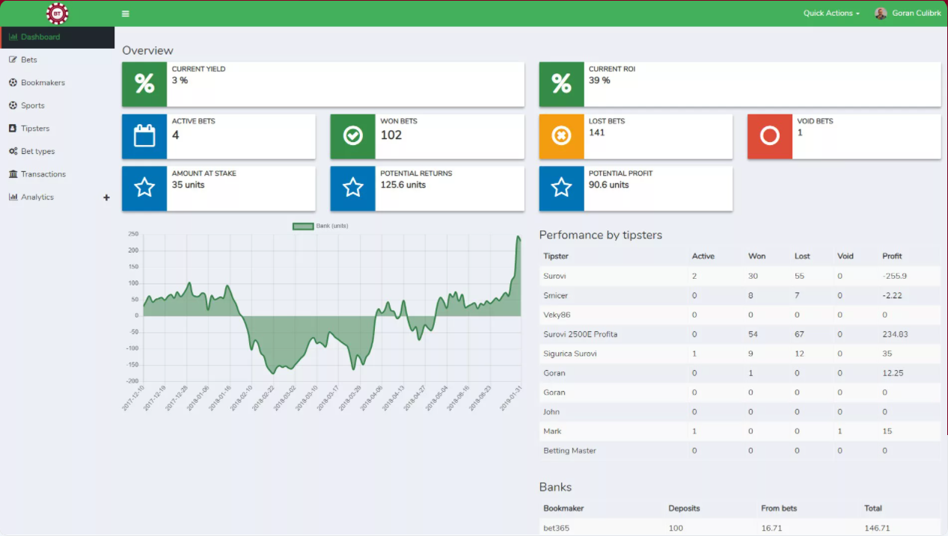Click the Bets edit icon in sidebar
Viewport: 948px width, 536px height.
coord(13,60)
